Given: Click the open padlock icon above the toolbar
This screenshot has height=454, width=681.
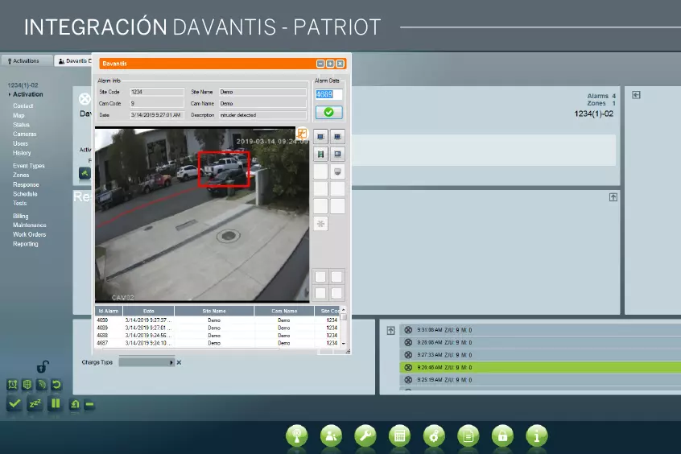Looking at the screenshot, I should coord(43,367).
